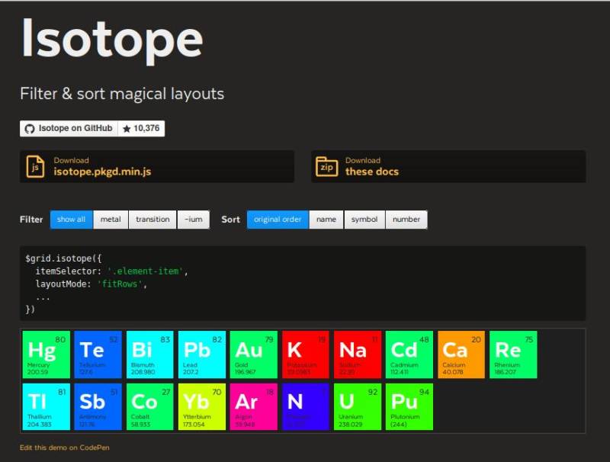
Task: Click the Re Rhenium tile
Action: point(513,355)
